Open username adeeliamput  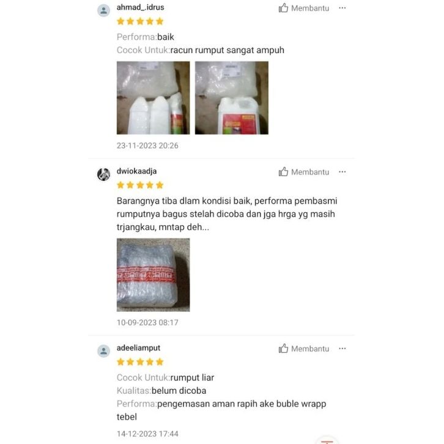(x=138, y=348)
